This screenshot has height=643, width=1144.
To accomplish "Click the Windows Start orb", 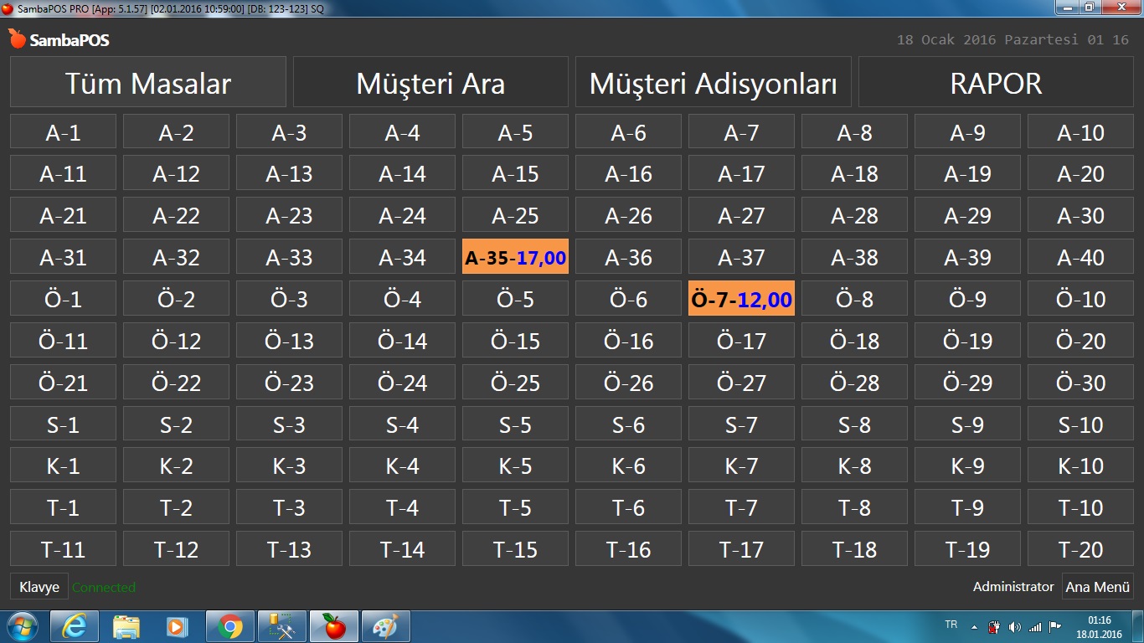I will (23, 626).
